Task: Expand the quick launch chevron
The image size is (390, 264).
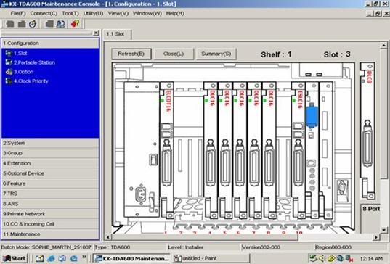Action: (x=84, y=257)
